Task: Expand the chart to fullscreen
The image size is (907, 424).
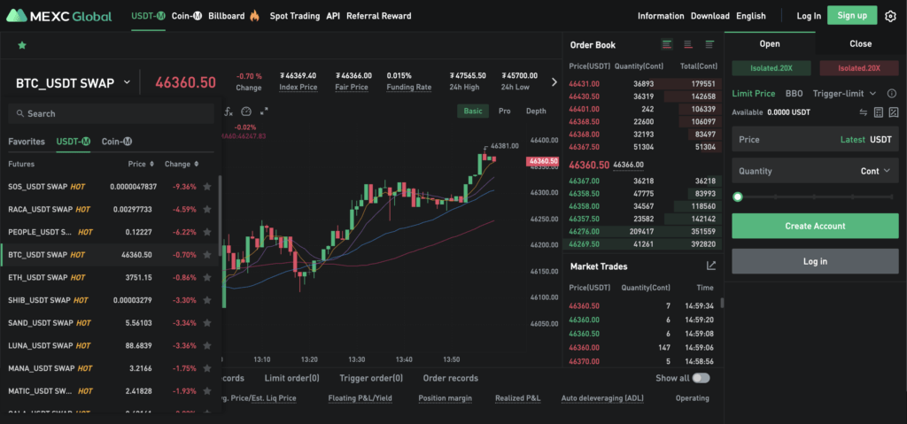Action: pos(264,112)
